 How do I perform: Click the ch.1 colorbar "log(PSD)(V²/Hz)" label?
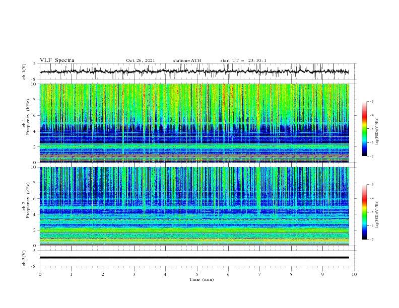pos(378,131)
